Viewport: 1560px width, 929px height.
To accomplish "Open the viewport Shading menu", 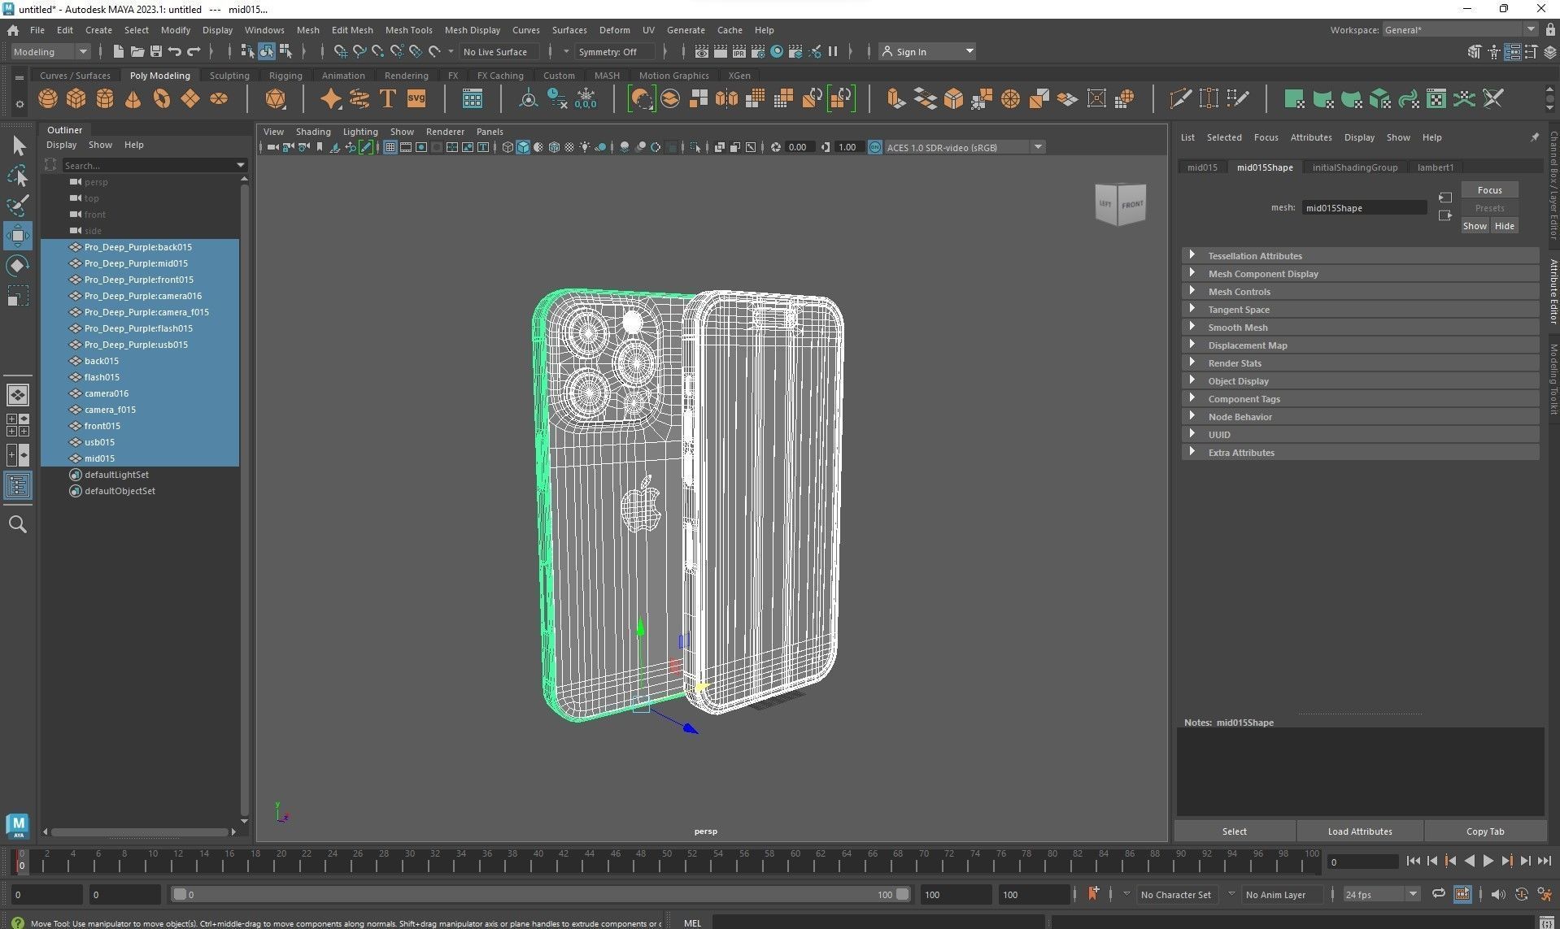I will point(313,132).
